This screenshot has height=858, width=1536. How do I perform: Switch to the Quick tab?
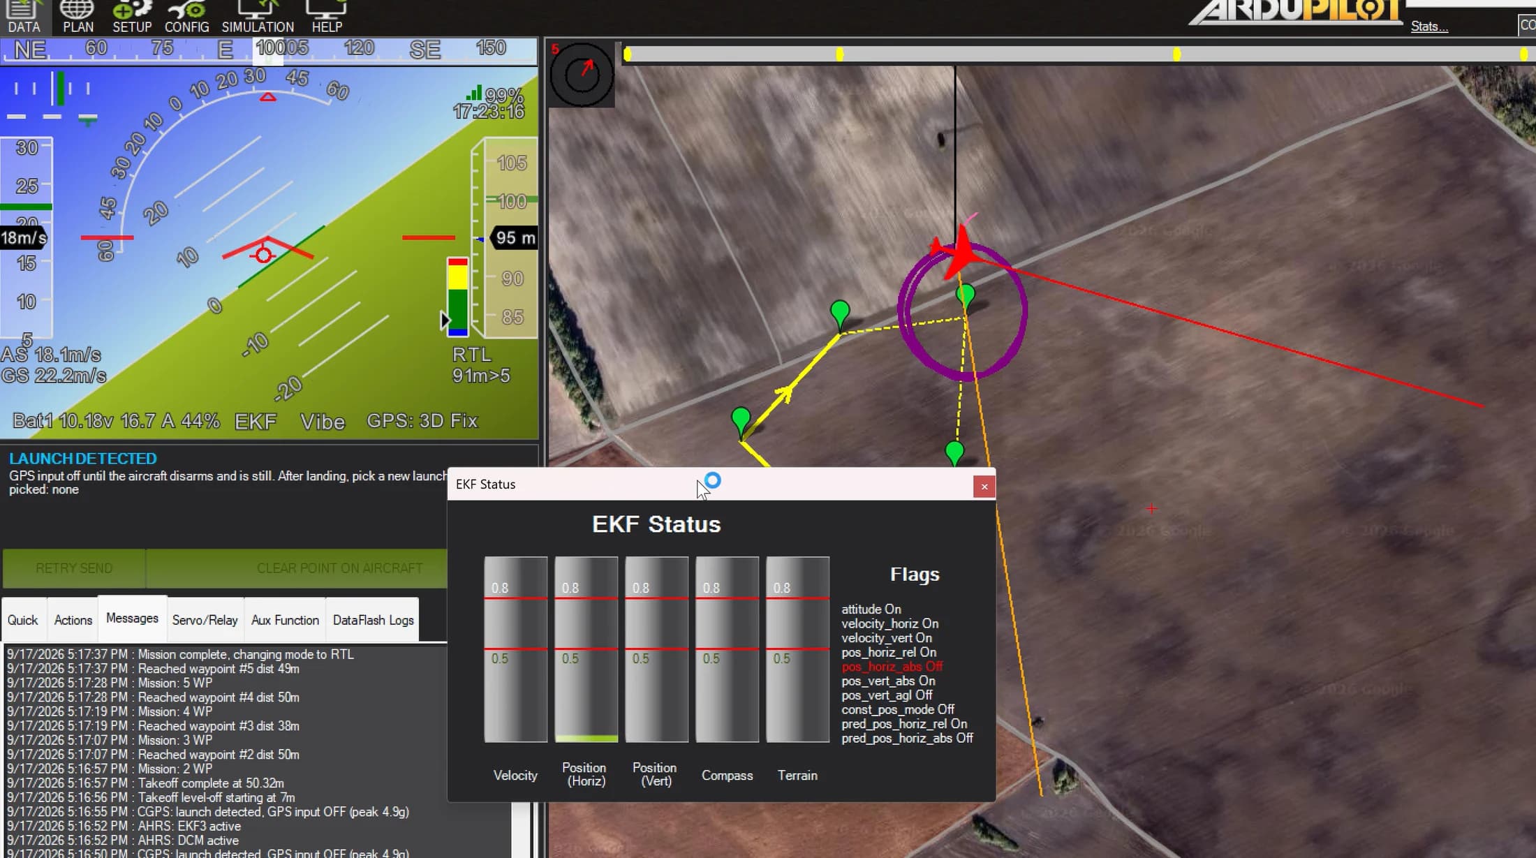point(22,620)
